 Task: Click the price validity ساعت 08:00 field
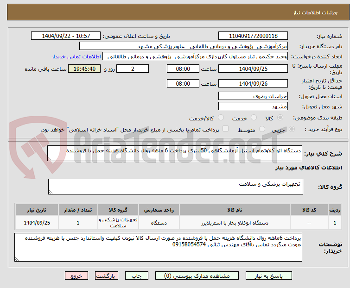click(183, 84)
